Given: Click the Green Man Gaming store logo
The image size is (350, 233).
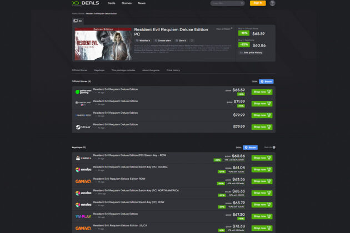Looking at the screenshot, I should click(83, 92).
